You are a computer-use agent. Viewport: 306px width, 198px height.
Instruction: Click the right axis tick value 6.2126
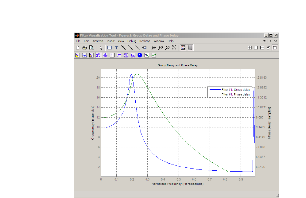pos(261,167)
